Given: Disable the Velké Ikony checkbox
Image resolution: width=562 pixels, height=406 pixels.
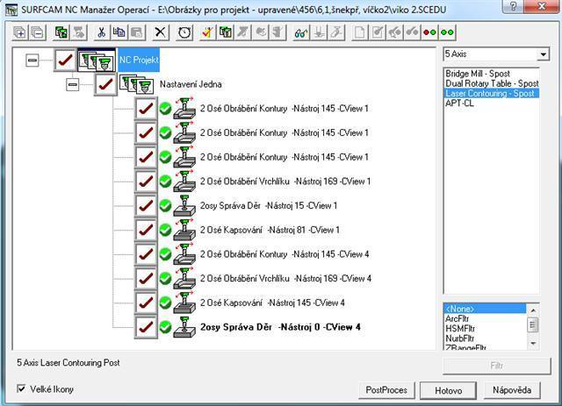Looking at the screenshot, I should pos(21,388).
